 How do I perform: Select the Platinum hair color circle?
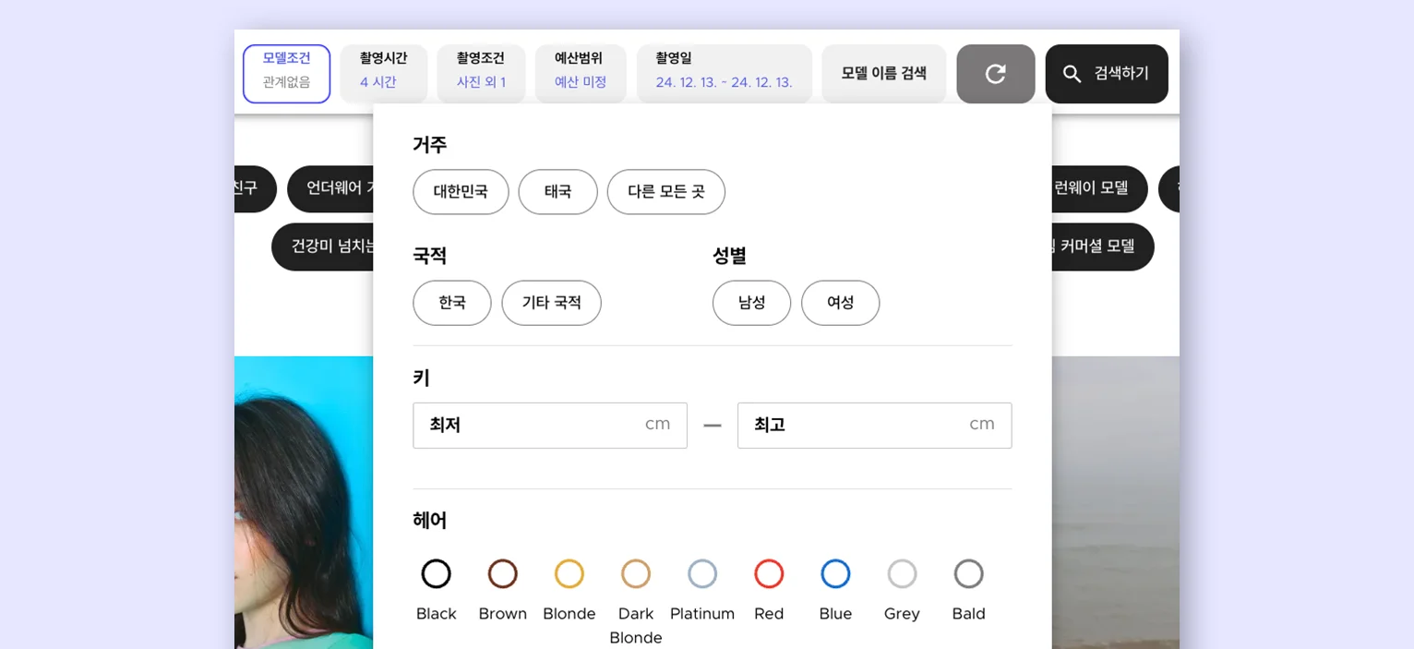[702, 573]
